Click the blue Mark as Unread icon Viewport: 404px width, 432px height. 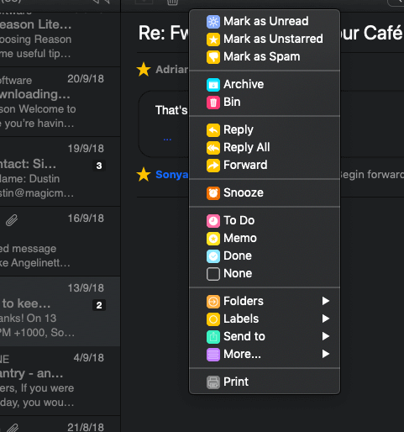click(213, 22)
